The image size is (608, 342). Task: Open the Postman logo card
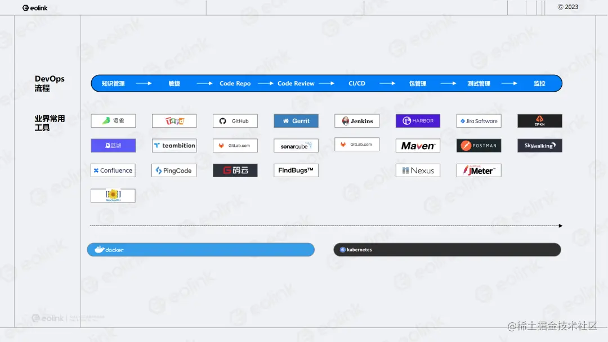click(x=479, y=146)
